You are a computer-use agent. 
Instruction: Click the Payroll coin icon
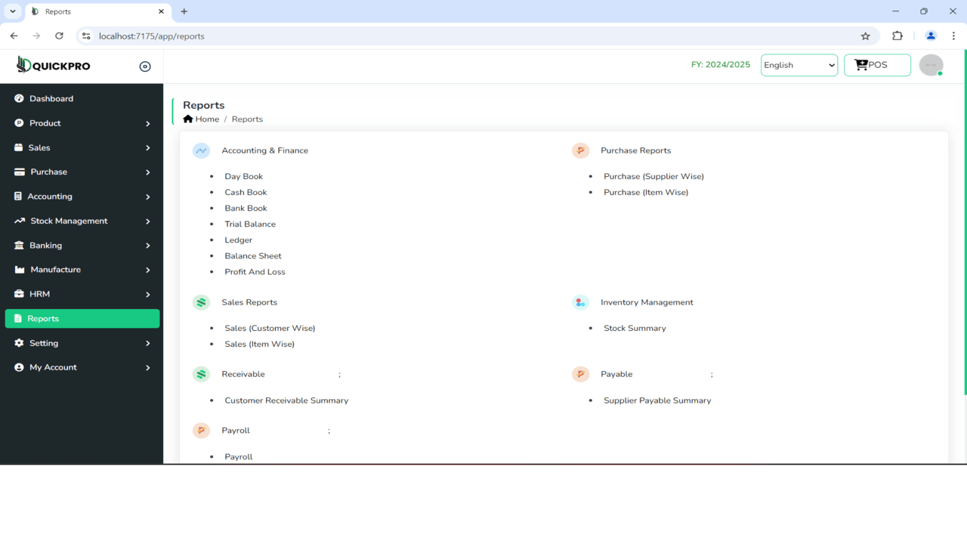coord(201,430)
